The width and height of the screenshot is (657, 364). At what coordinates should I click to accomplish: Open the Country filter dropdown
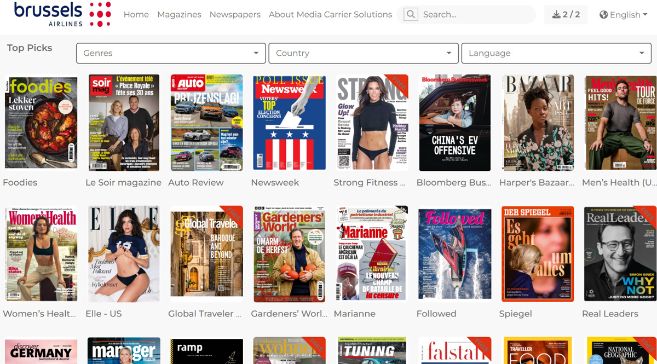tap(364, 53)
